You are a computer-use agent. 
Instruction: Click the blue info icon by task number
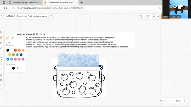tap(44, 34)
